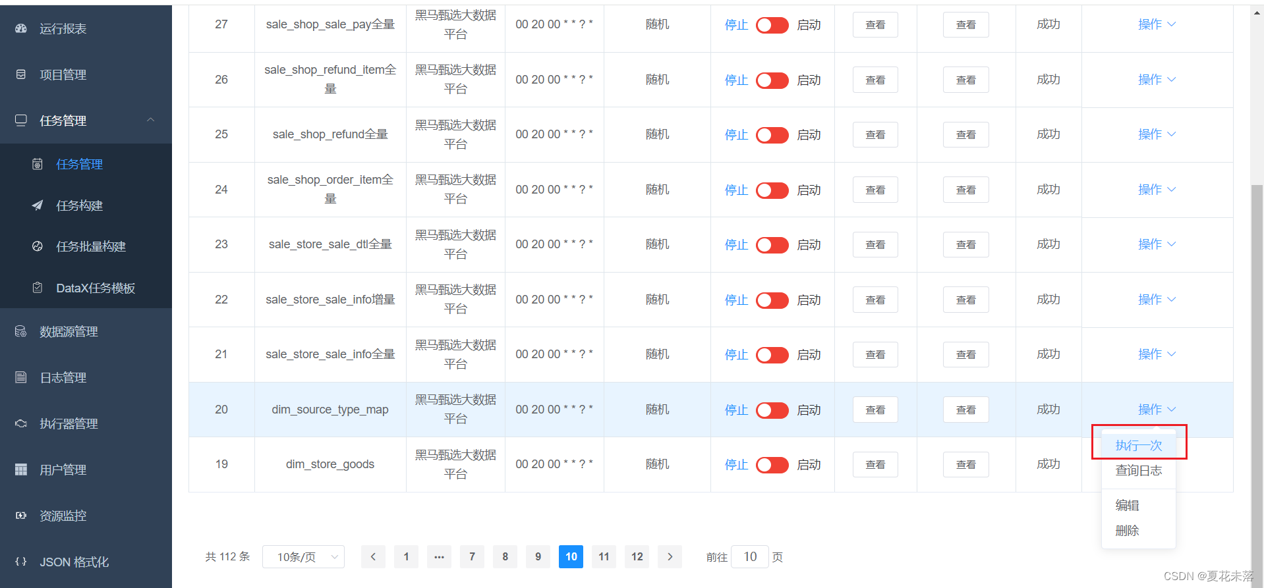Toggle the switch for task 27
The image size is (1264, 588).
click(x=772, y=25)
